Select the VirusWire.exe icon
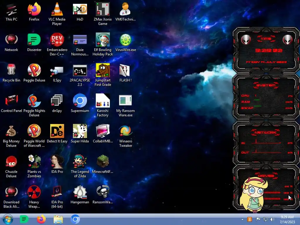This screenshot has height=225, width=300. click(x=125, y=40)
